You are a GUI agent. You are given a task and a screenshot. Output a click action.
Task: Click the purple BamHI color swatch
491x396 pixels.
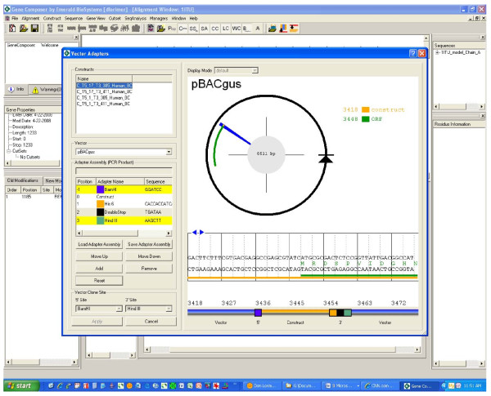(x=100, y=189)
